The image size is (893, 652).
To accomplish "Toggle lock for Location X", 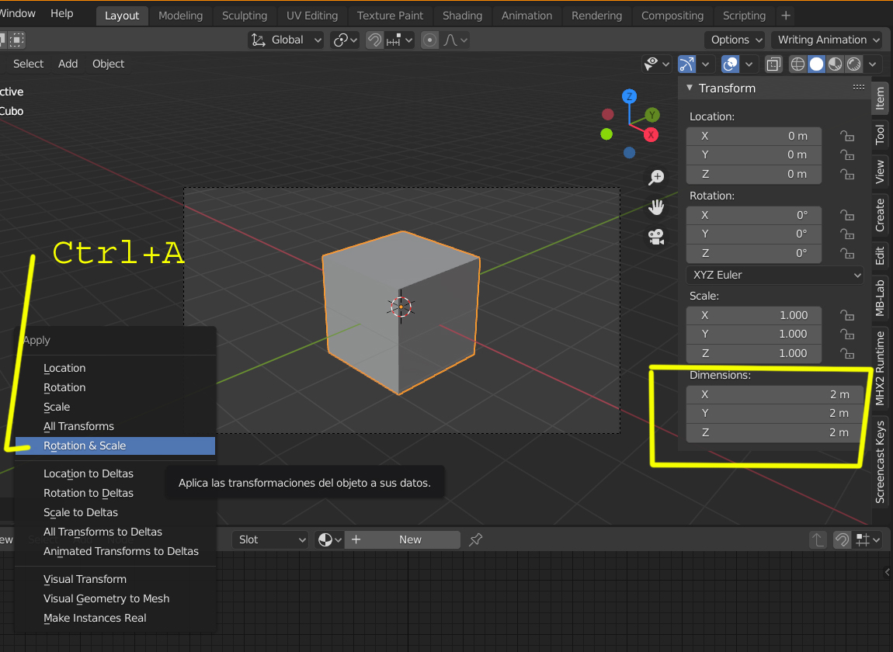I will click(847, 136).
